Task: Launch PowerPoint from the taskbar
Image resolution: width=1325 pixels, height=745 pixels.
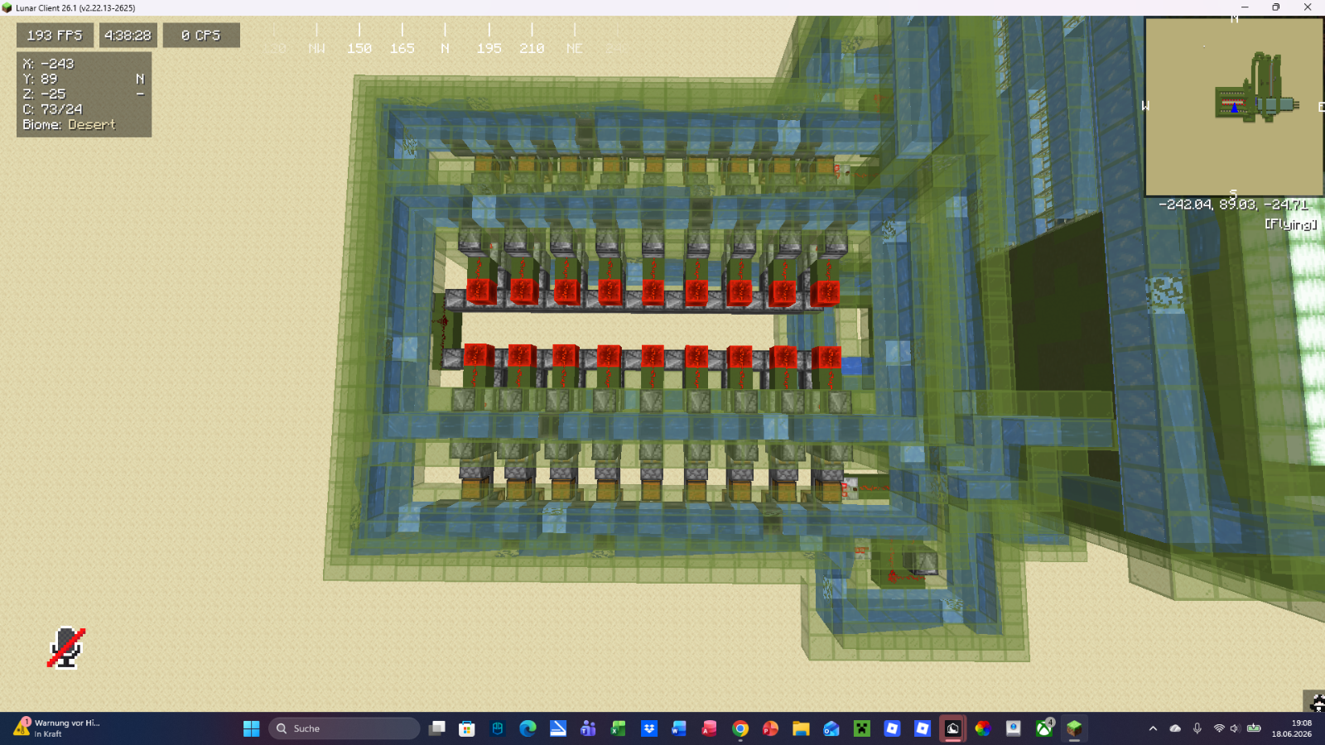Action: [x=770, y=728]
